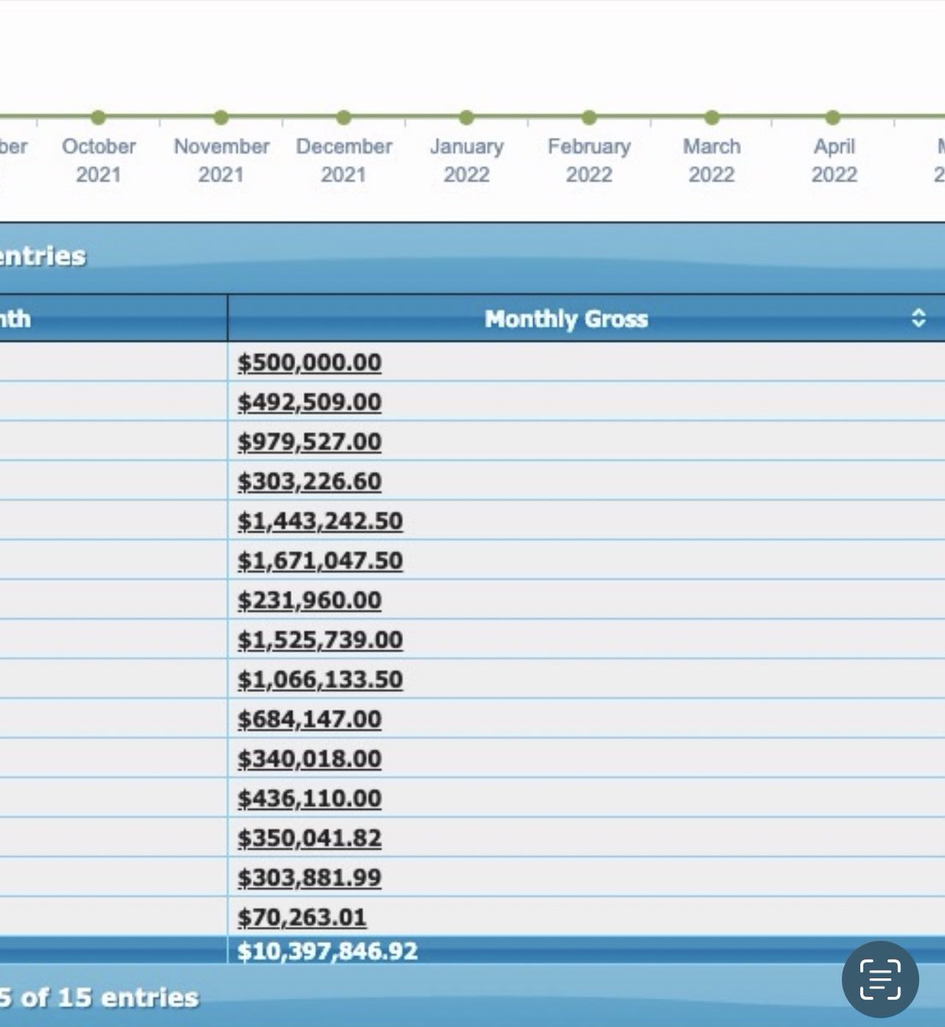
Task: Open the $303,881.99 monthly gross link
Action: coord(309,878)
